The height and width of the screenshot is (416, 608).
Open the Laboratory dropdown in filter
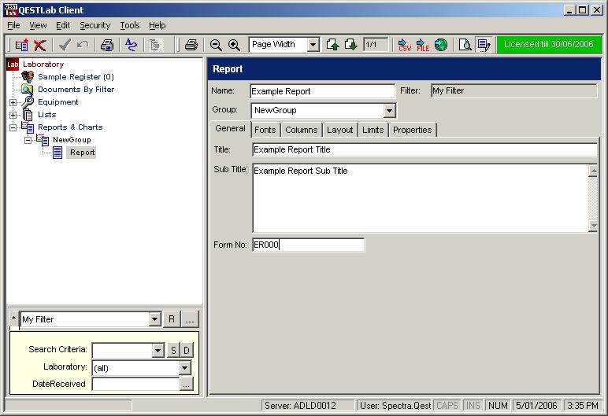pos(185,367)
